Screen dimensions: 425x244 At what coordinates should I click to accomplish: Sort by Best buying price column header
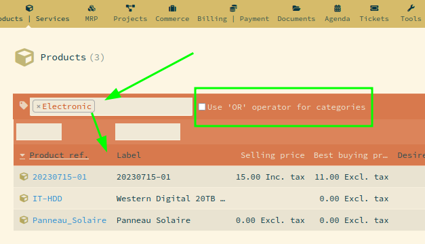coord(350,155)
